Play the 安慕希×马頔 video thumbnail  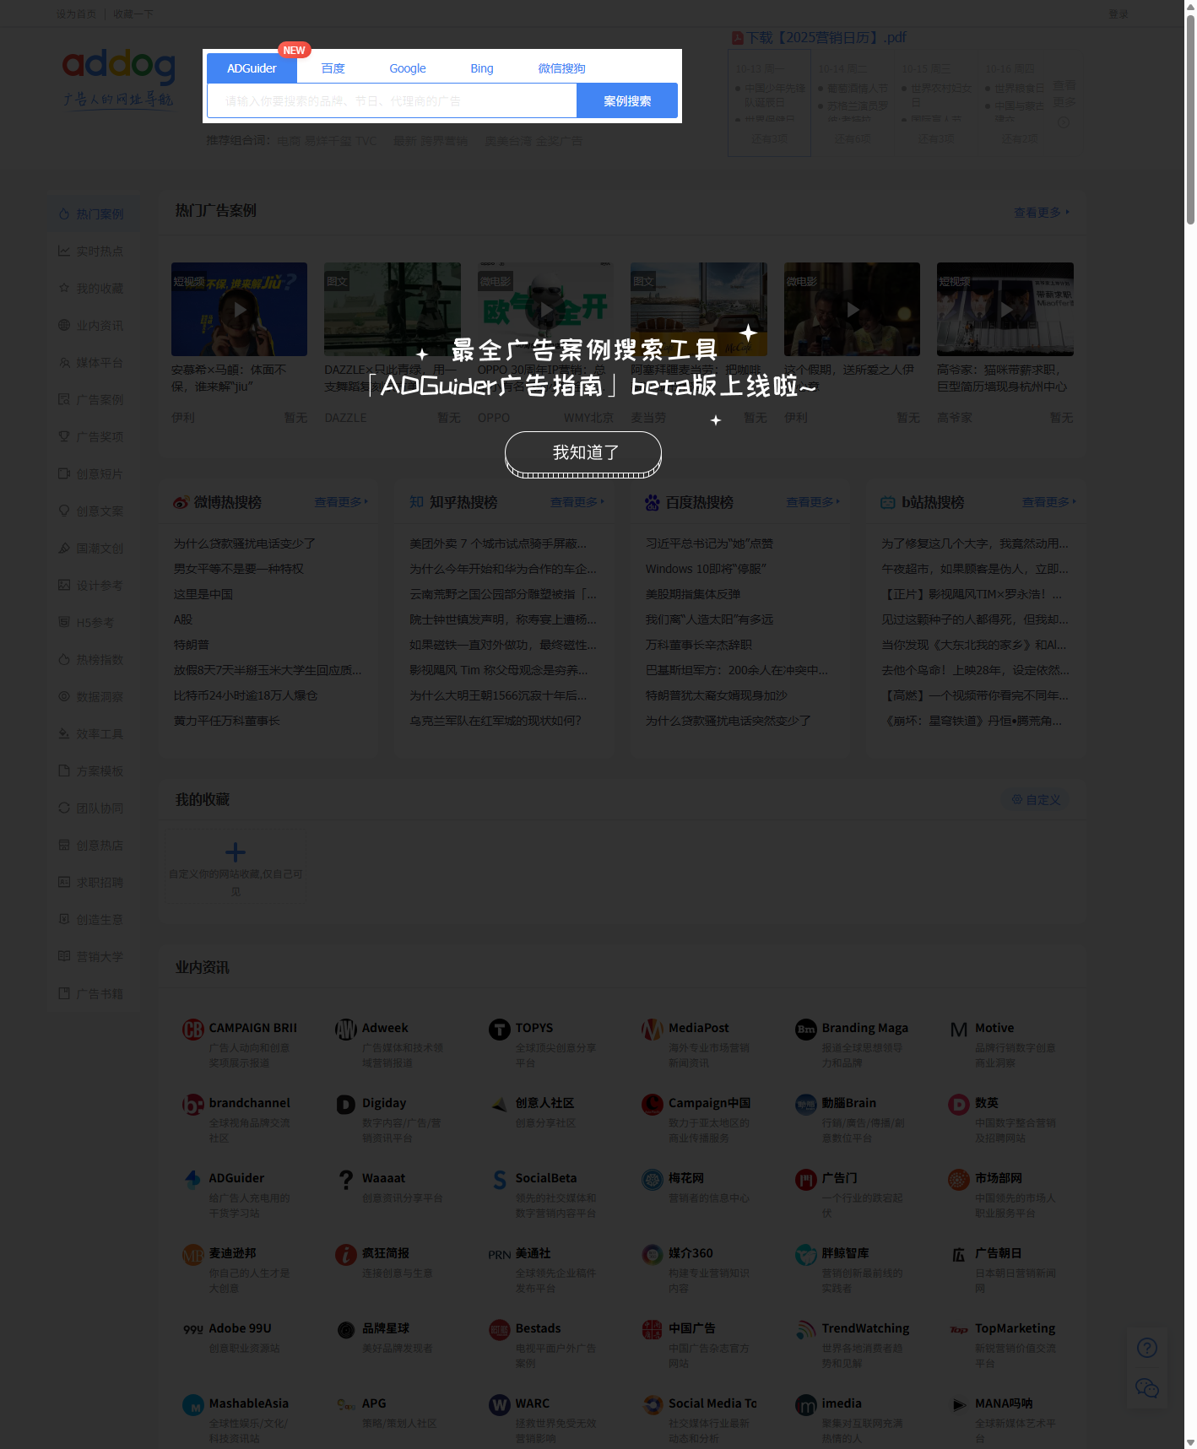[x=239, y=309]
